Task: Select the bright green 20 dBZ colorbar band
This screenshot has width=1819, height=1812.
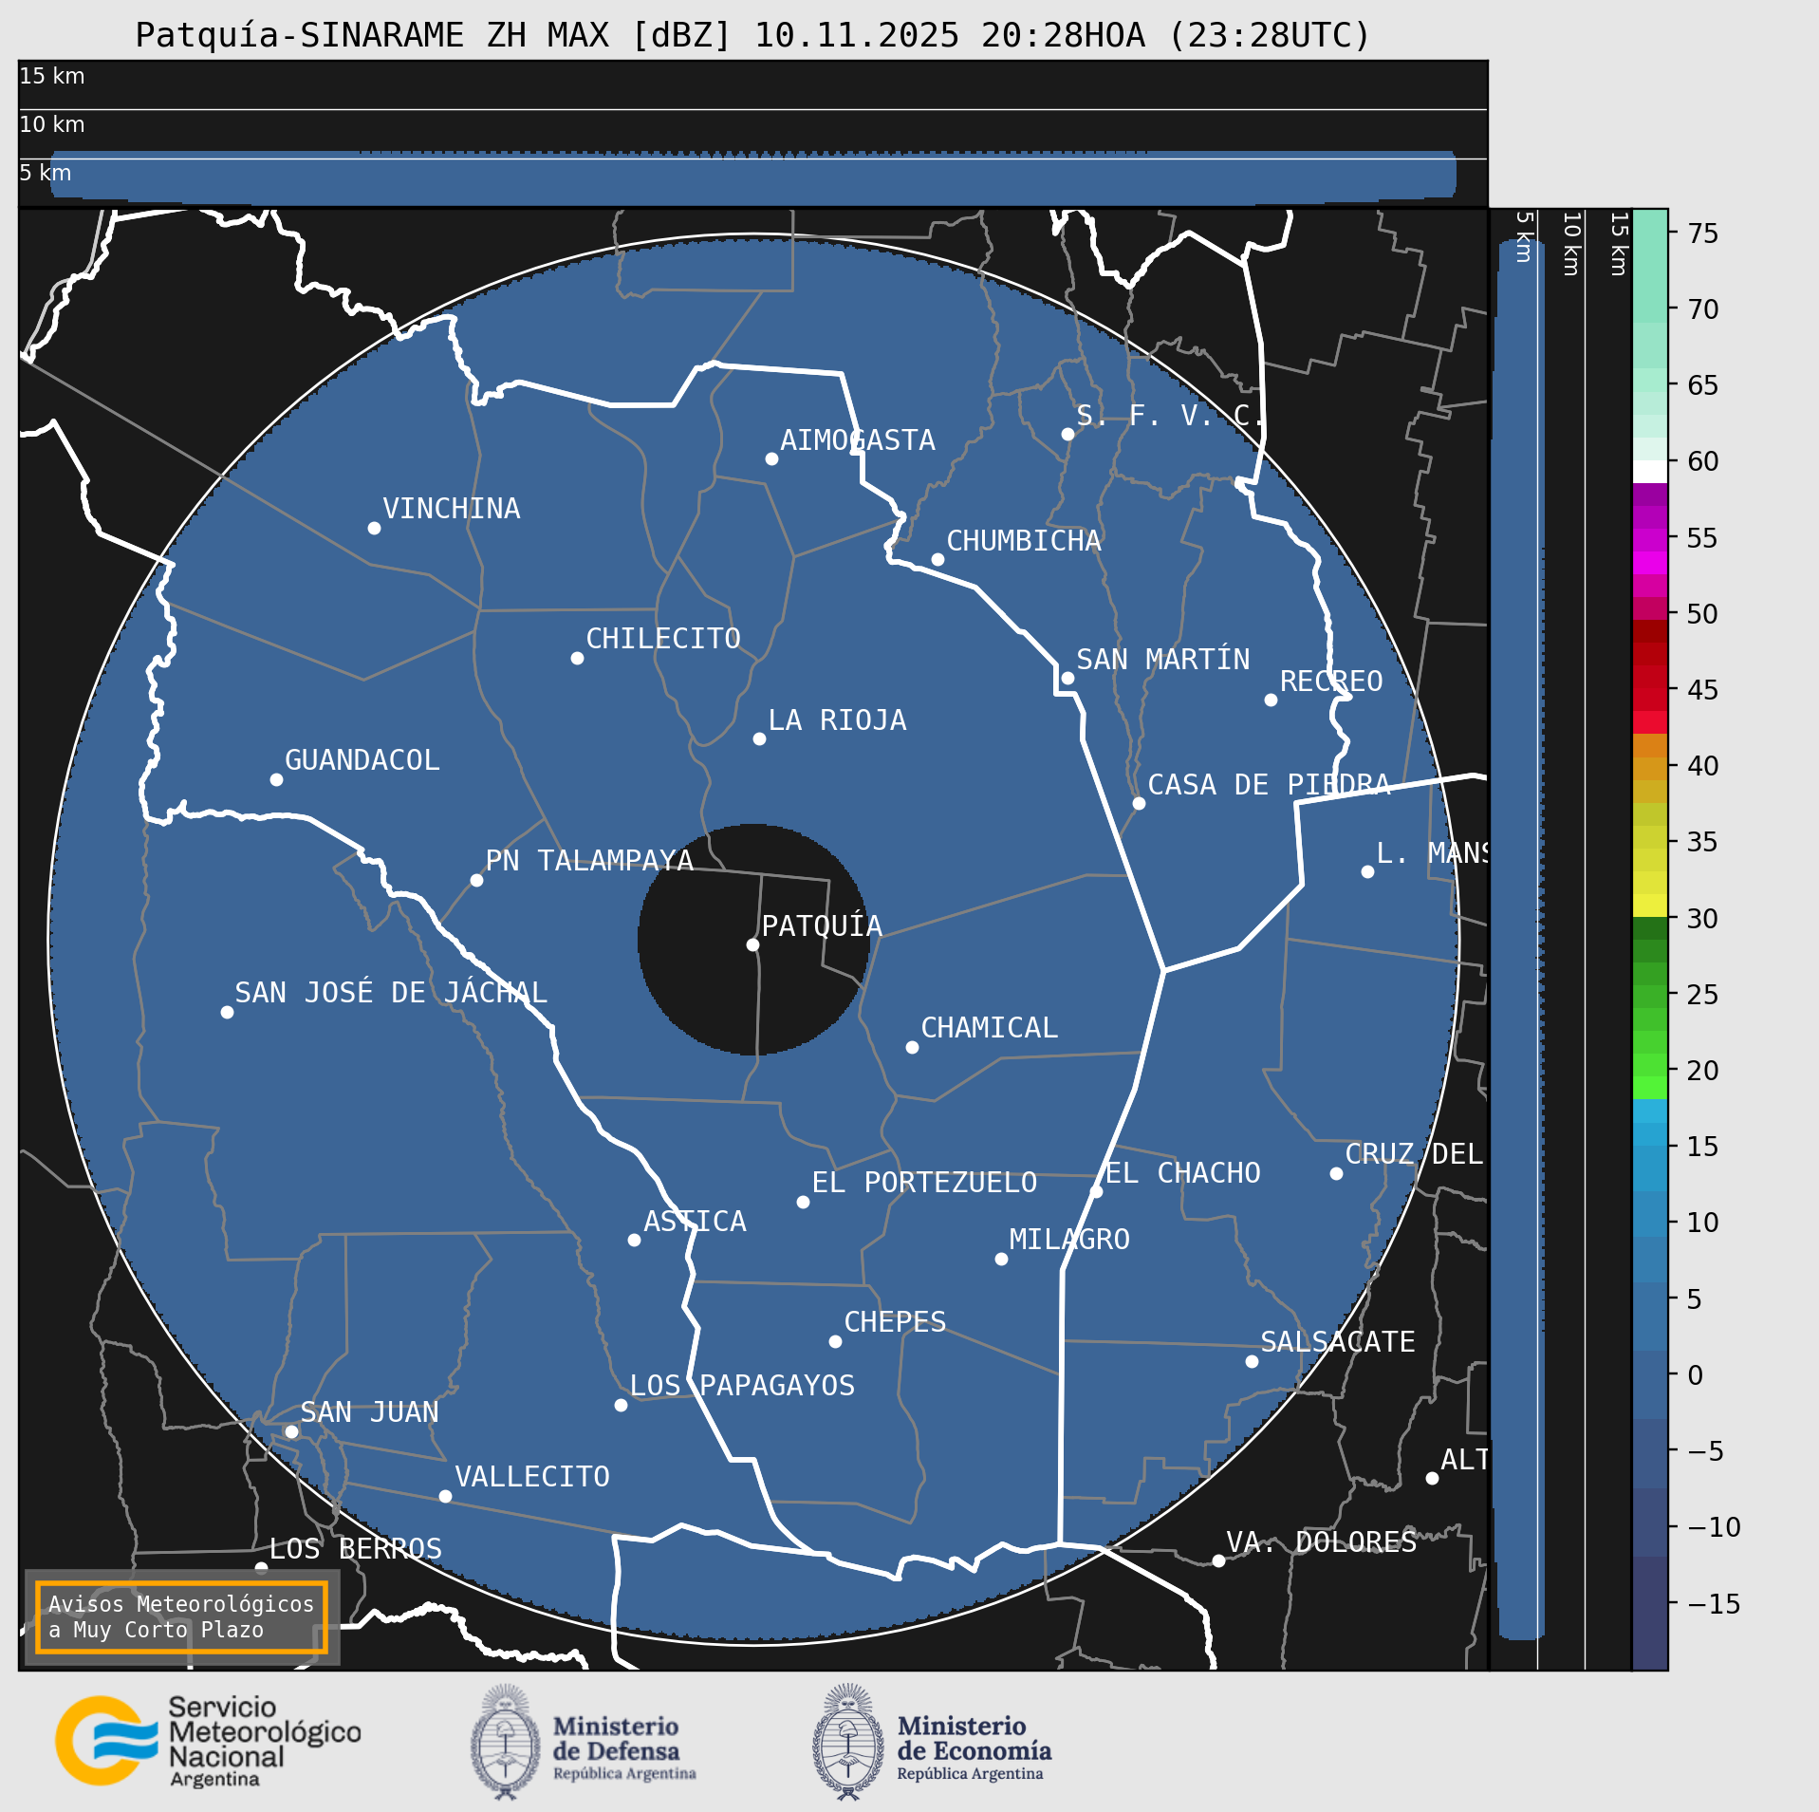Action: coord(1650,1088)
